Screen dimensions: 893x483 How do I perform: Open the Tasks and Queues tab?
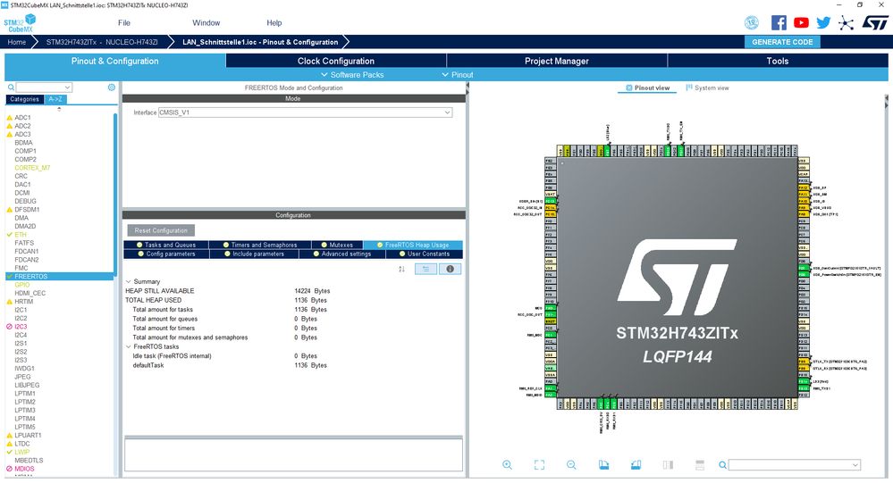[165, 245]
